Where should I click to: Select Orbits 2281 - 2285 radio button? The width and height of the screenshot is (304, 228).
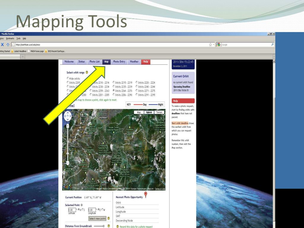tap(91, 94)
